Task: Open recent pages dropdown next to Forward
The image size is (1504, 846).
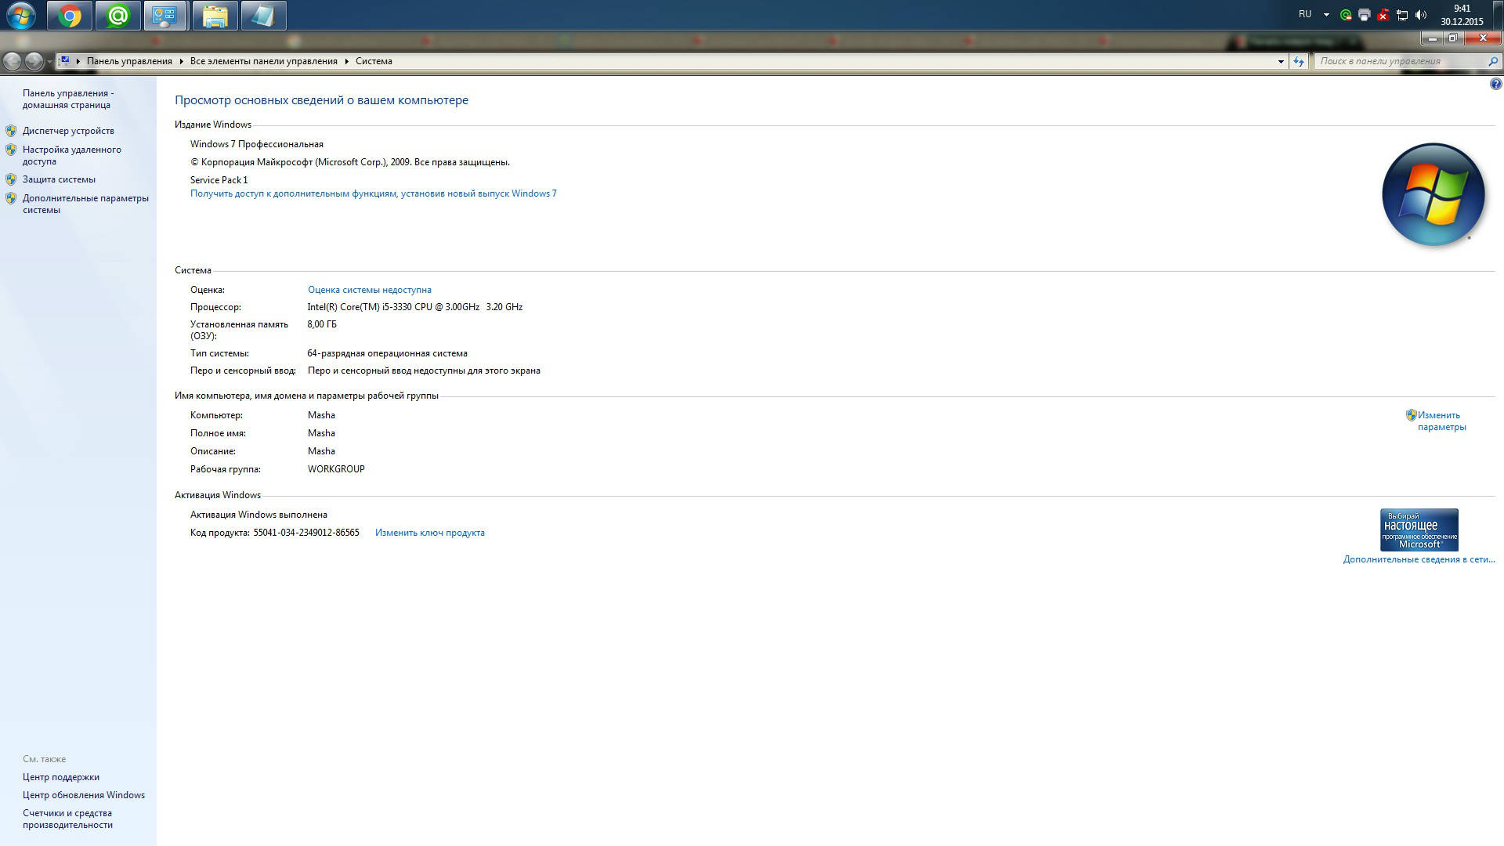Action: coord(49,61)
